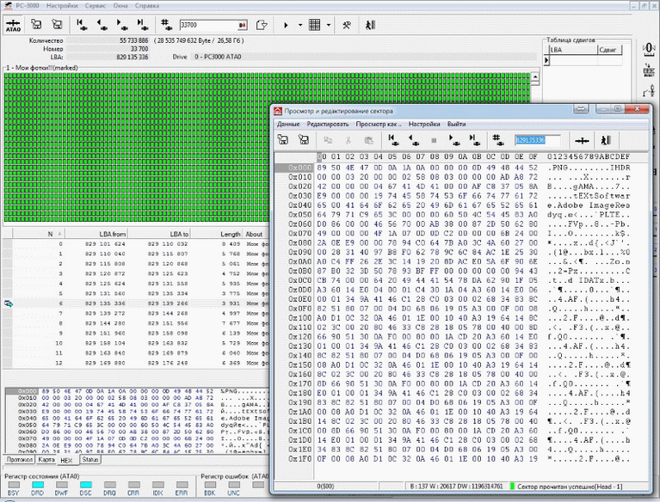This screenshot has height=502, width=660.
Task: Click the ATA0 port icon in main toolbar
Action: pos(14,24)
